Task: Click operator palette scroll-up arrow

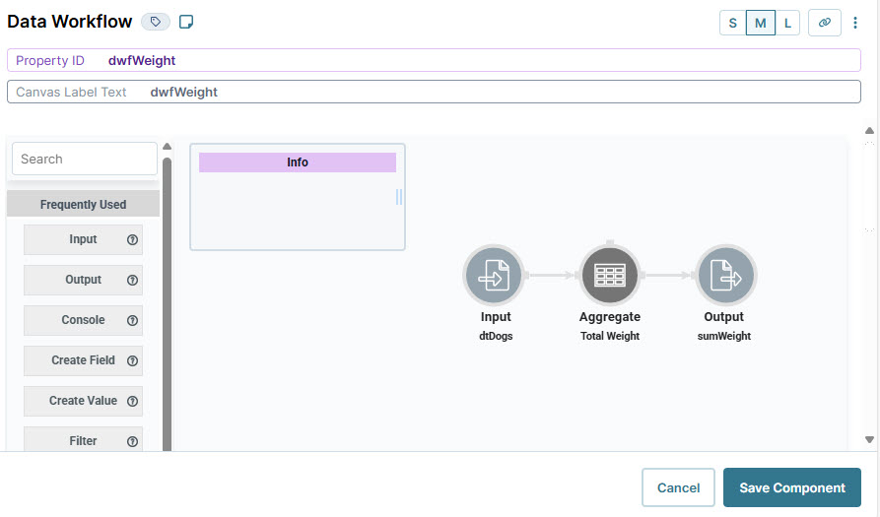Action: click(167, 147)
